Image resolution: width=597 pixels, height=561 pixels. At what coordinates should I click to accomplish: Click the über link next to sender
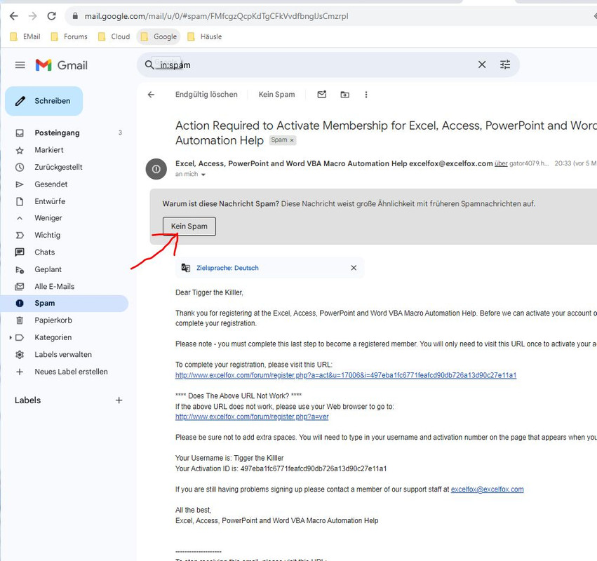501,163
